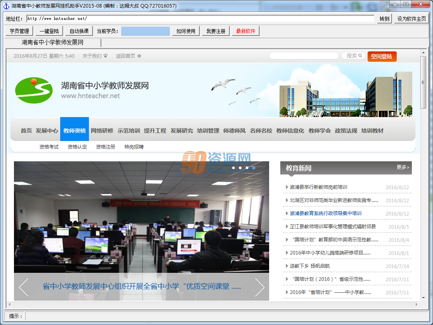The image size is (433, 325).
Task: Open news item 送教下乡 扬帆启航
Action: pyautogui.click(x=309, y=266)
